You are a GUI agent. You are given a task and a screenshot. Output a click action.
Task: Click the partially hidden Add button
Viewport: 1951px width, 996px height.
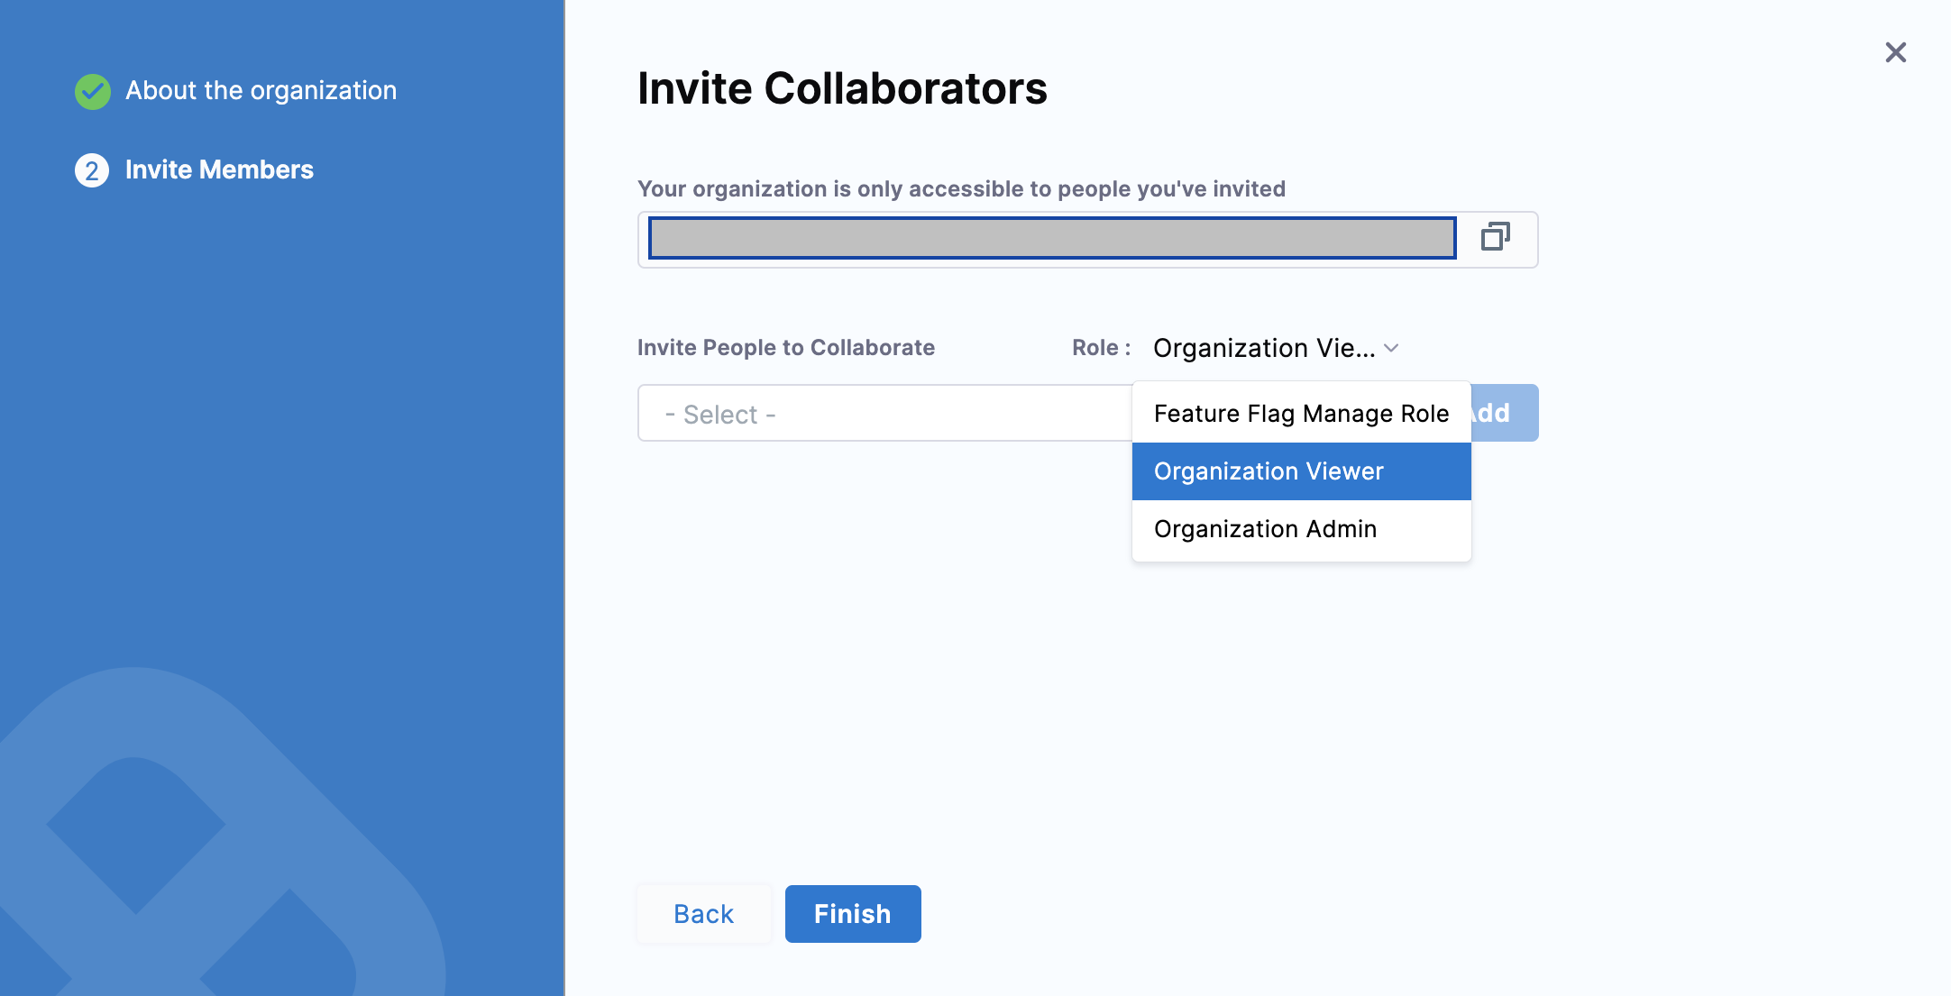click(x=1505, y=413)
